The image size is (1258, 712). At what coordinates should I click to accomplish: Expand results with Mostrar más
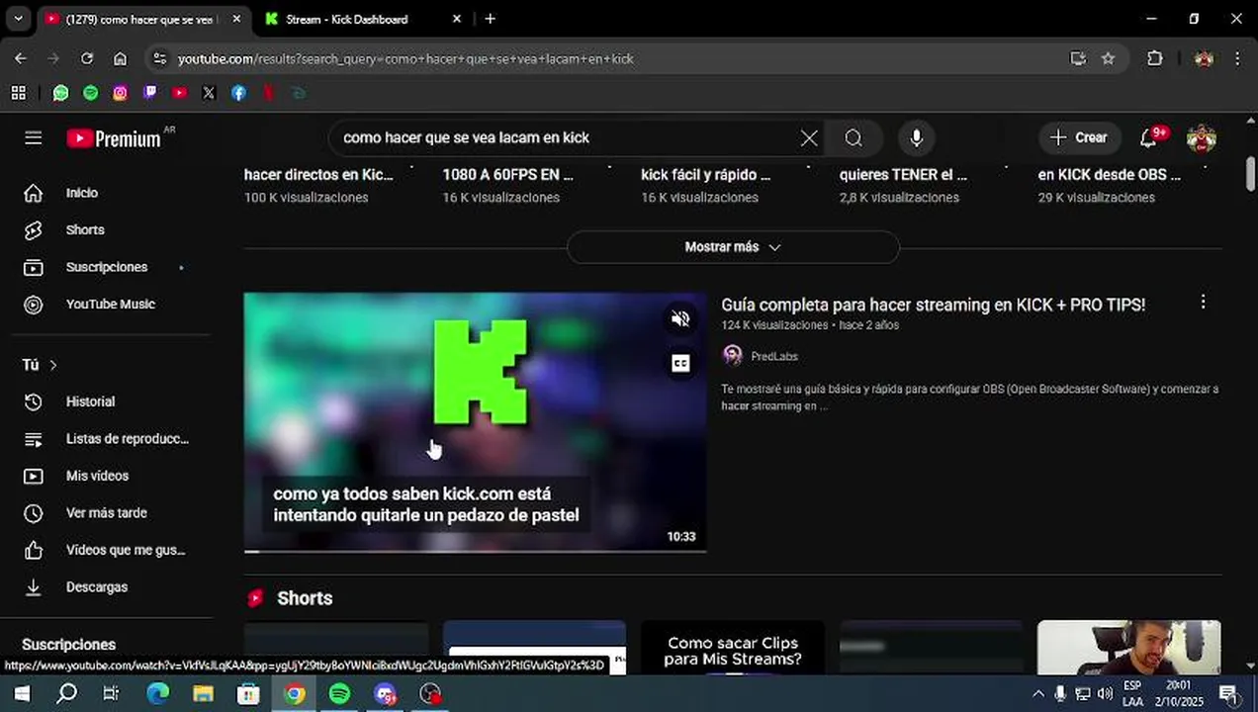pos(733,247)
